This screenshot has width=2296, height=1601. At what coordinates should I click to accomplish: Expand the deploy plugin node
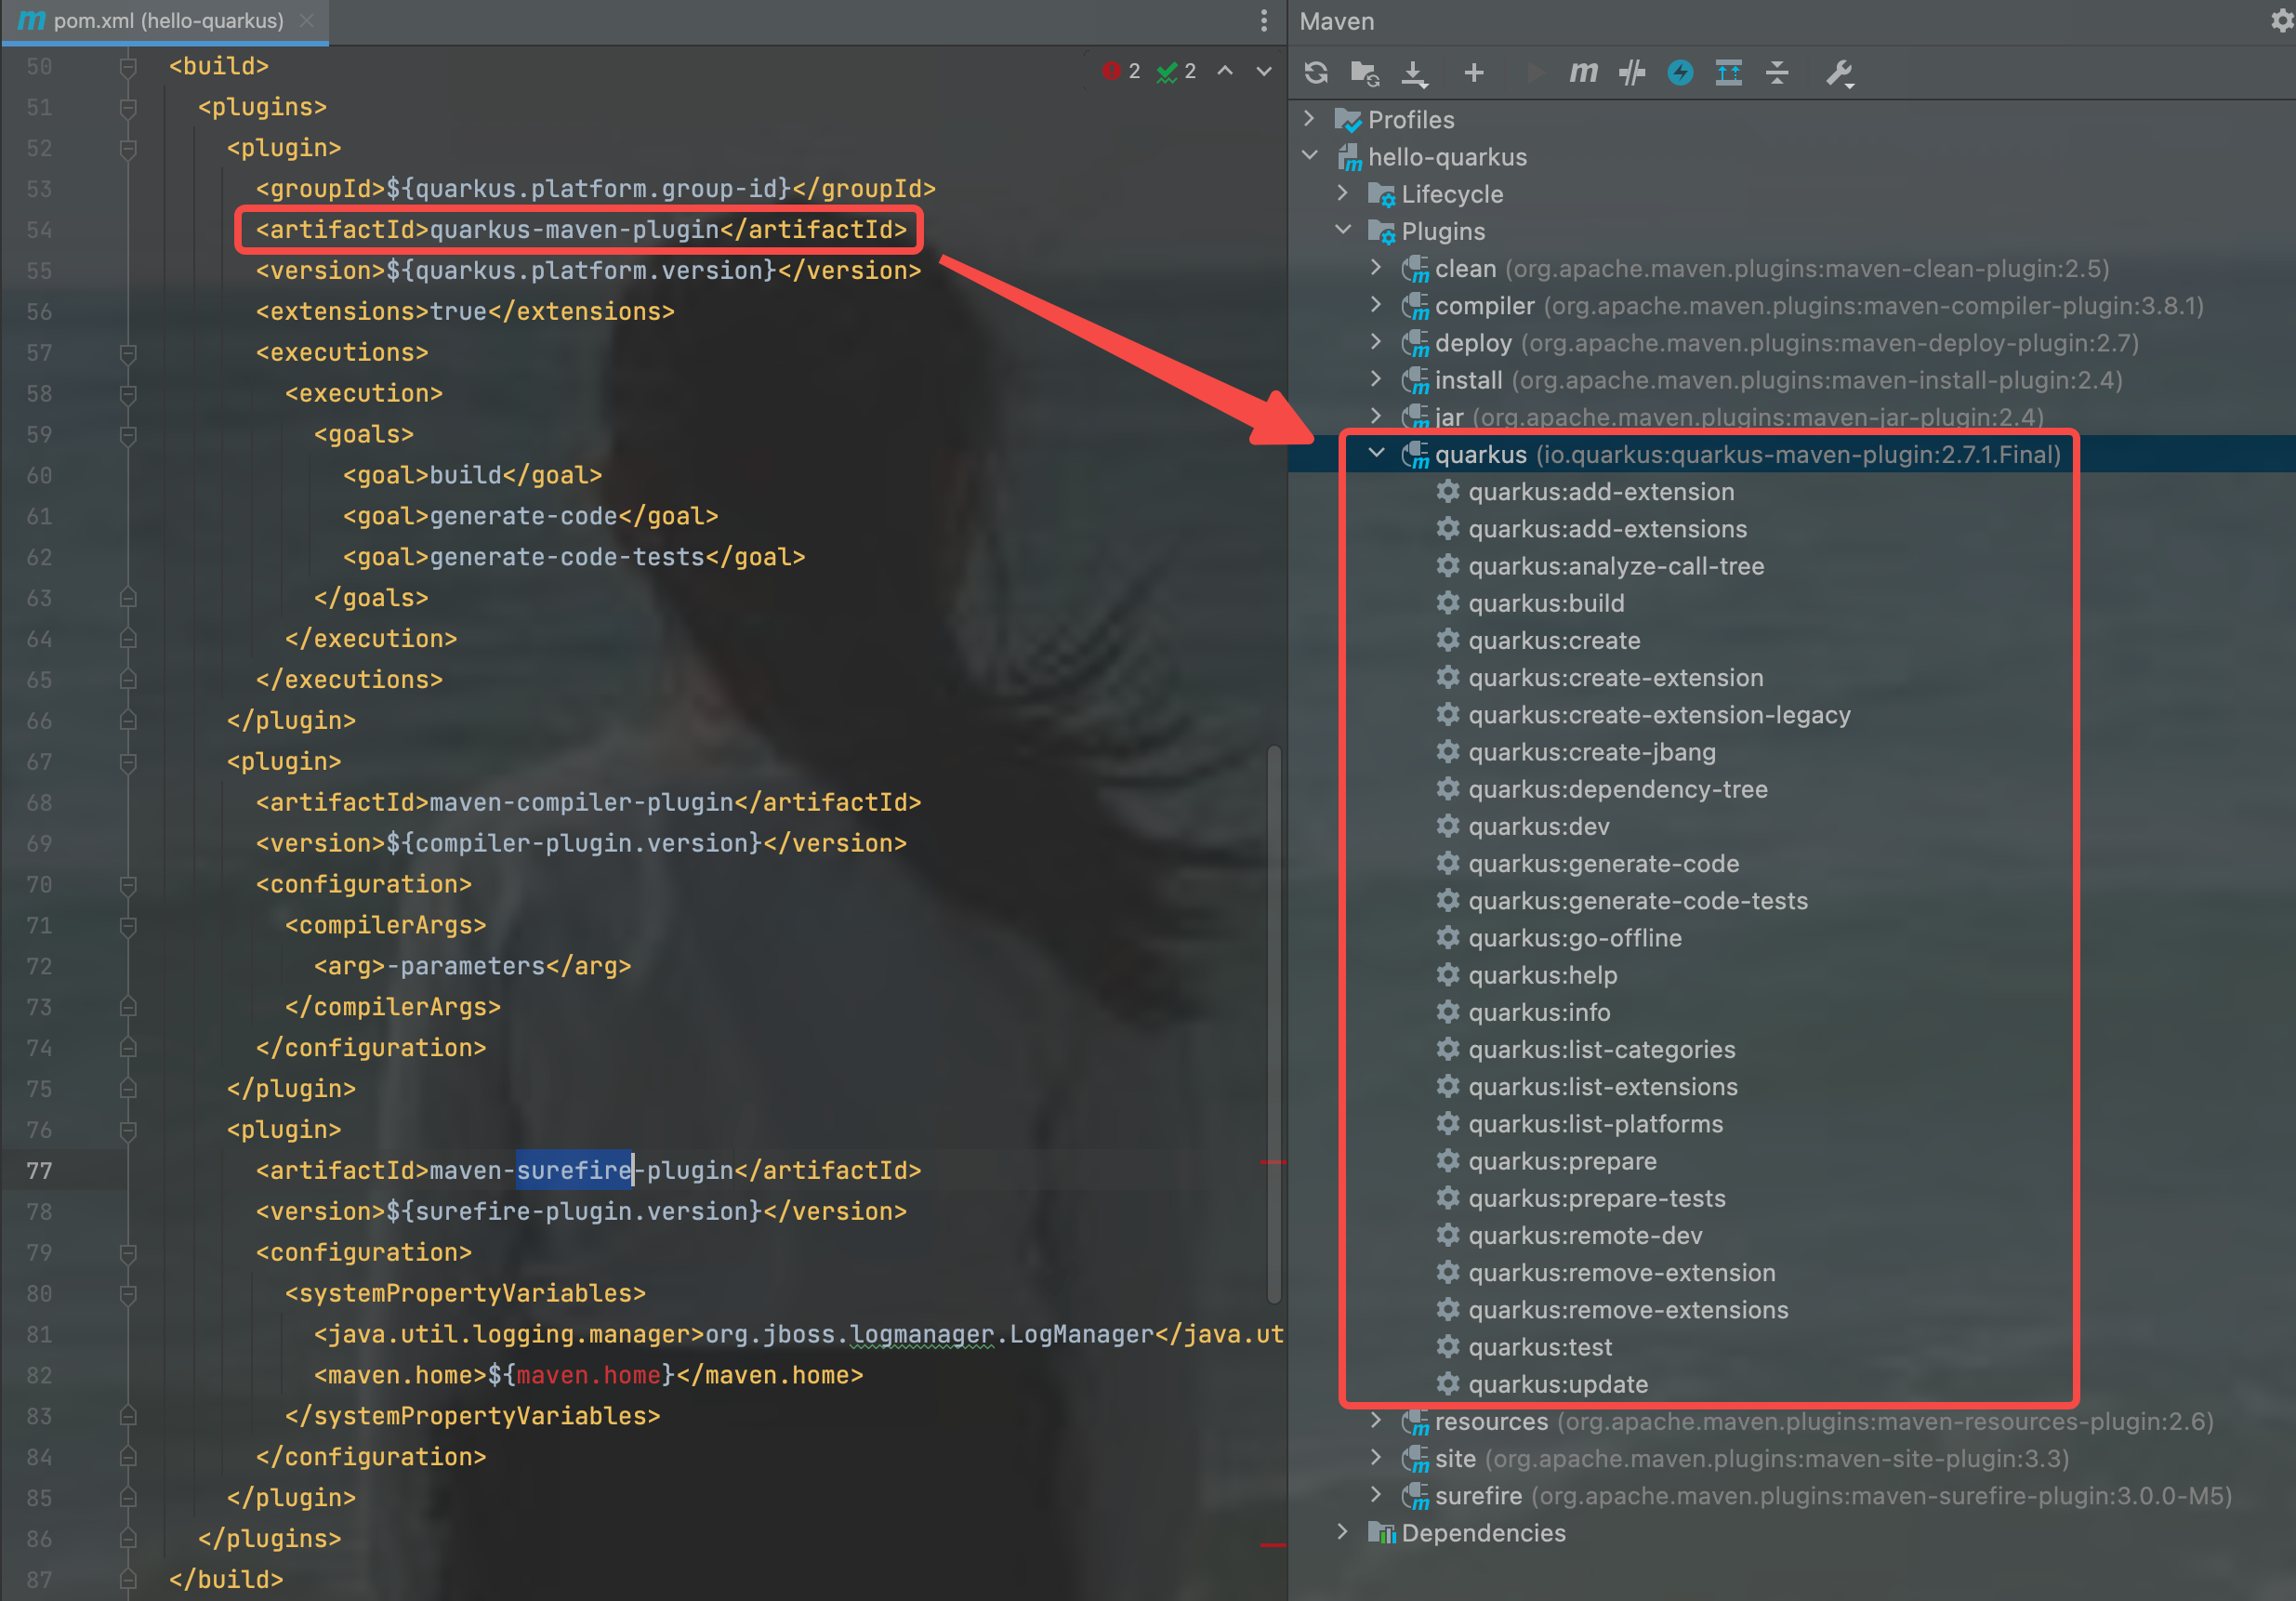pyautogui.click(x=1377, y=342)
